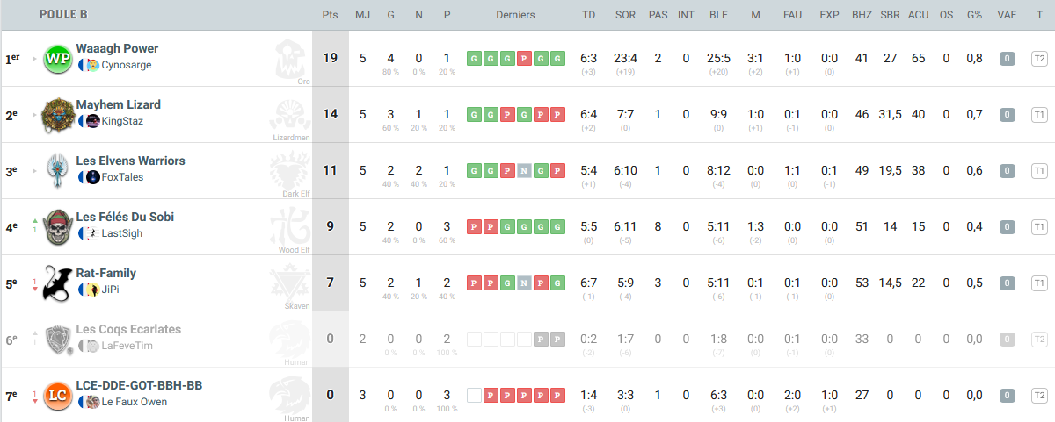Viewport: 1055px width, 422px height.
Task: Expand the Waaagh Power row arrow
Action: pos(36,59)
